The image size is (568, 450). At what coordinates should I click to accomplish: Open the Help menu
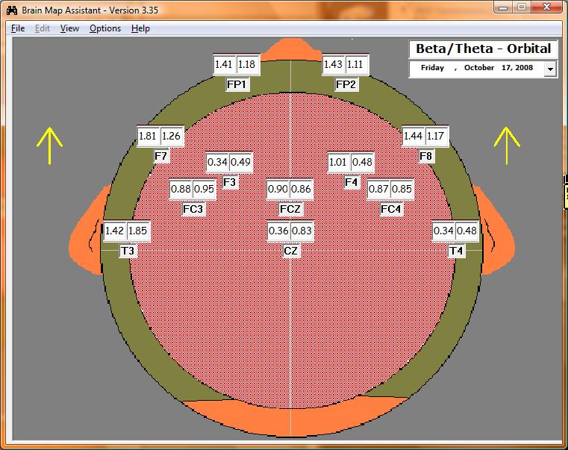pos(140,28)
